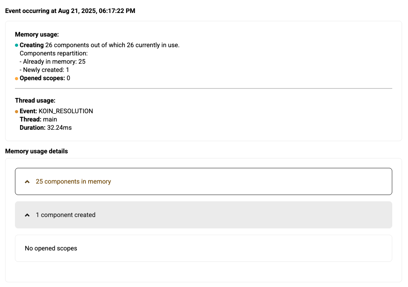Screen dimensions: 408x287
Task: Click the event timestamp header text
Action: pos(70,11)
